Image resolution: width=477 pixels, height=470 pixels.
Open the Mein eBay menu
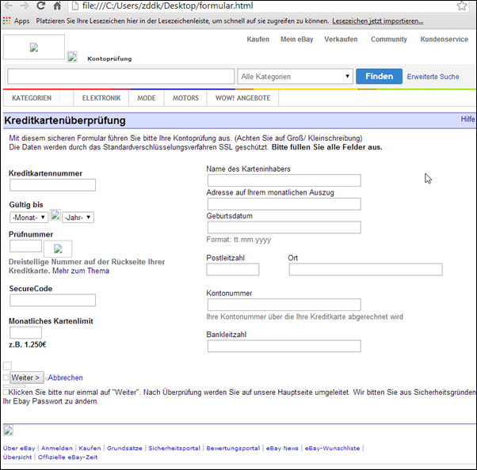click(x=296, y=40)
